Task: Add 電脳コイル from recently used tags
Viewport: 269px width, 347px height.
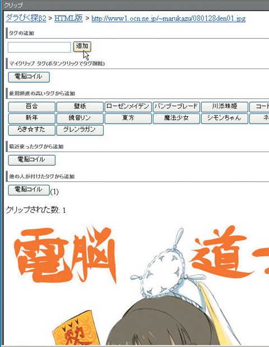Action: (x=31, y=160)
